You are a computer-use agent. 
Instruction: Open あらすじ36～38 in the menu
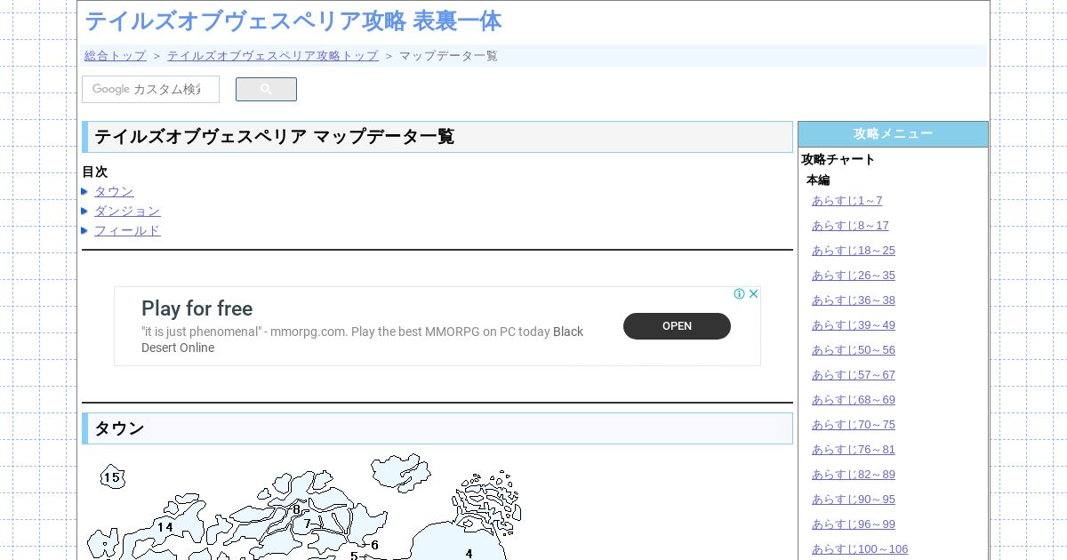(854, 300)
